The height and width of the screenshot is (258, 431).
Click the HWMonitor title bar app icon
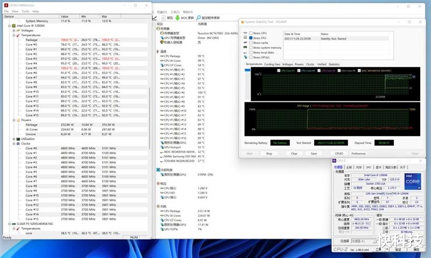[x=6, y=5]
